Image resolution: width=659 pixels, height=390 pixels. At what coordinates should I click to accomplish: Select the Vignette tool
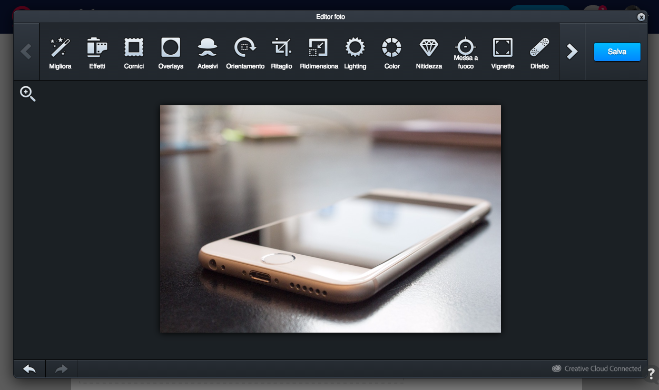(502, 52)
